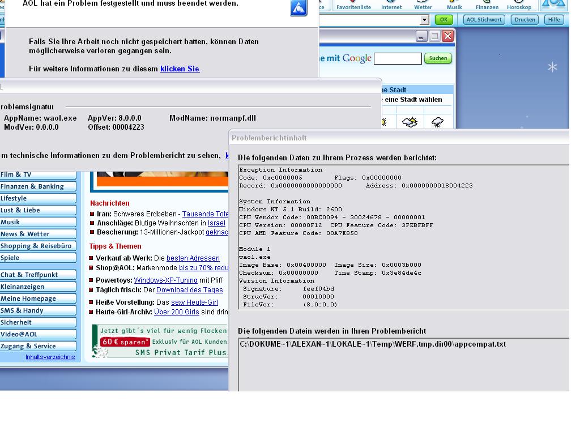Open the Finanzen & Banking channel
580x435 pixels.
pos(38,186)
